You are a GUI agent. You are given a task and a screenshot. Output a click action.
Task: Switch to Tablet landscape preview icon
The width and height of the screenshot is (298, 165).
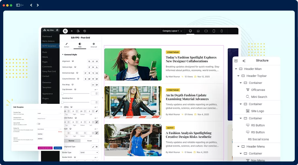click(x=206, y=31)
